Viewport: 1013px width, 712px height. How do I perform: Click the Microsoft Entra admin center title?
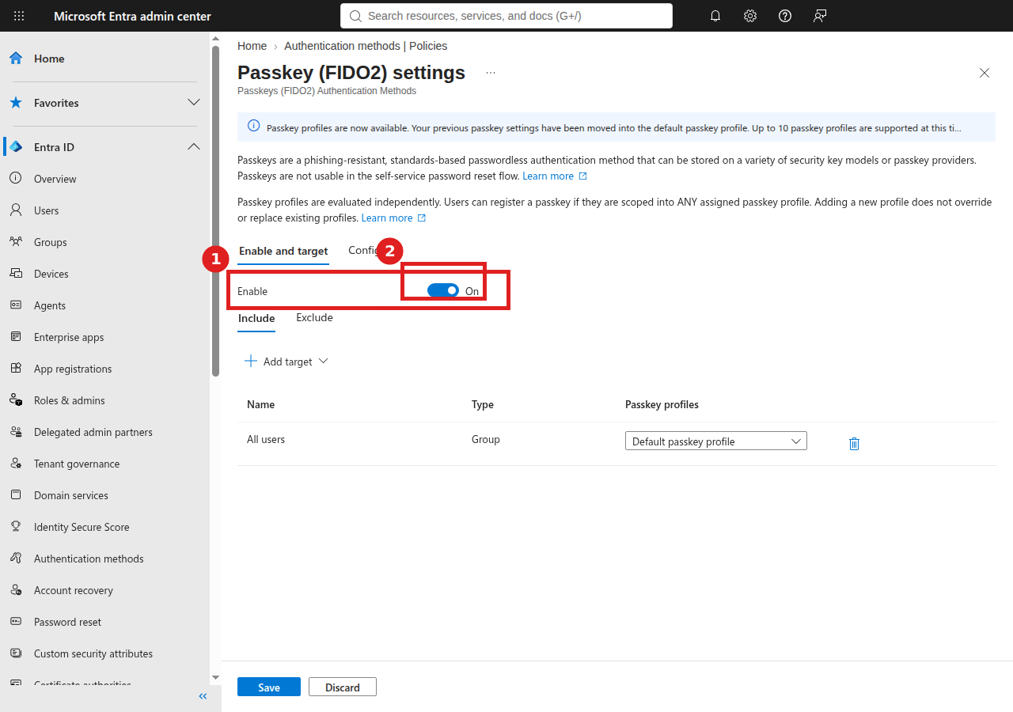pos(132,16)
